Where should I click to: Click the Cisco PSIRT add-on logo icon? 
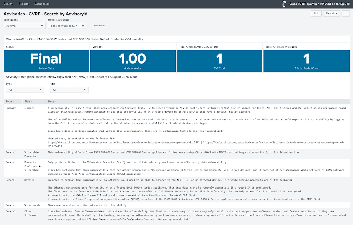click(284, 4)
